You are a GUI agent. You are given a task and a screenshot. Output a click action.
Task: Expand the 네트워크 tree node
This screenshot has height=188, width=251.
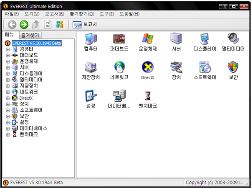click(8, 92)
